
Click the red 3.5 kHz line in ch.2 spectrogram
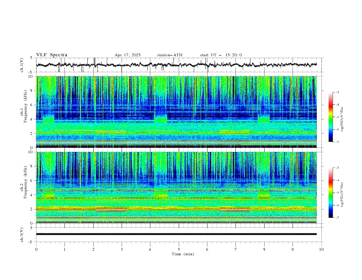176,198
